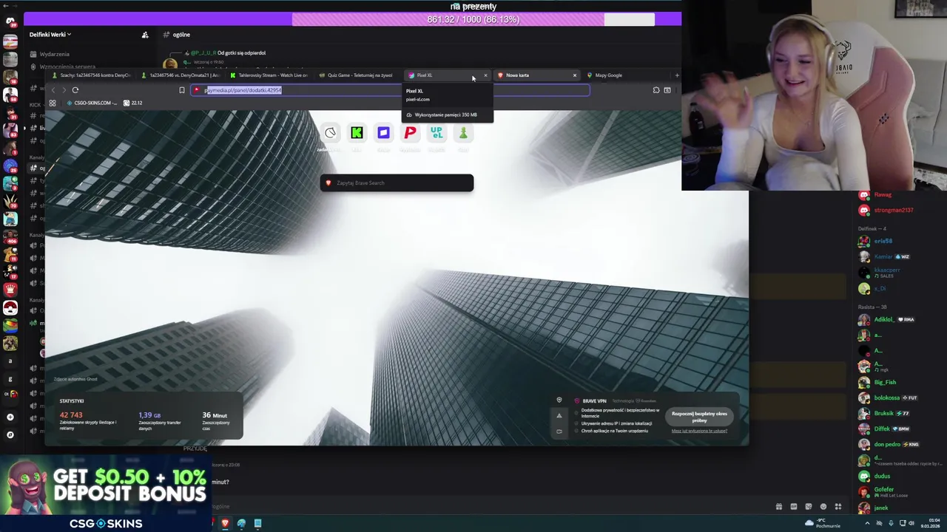947x532 pixels.
Task: Open Discord gift icon in message bar
Action: click(778, 507)
